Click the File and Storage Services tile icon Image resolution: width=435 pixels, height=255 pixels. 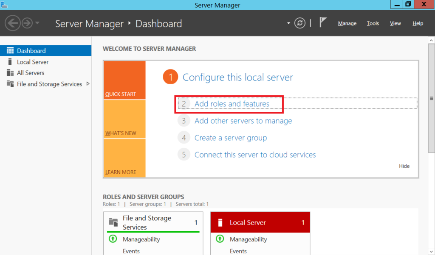113,222
